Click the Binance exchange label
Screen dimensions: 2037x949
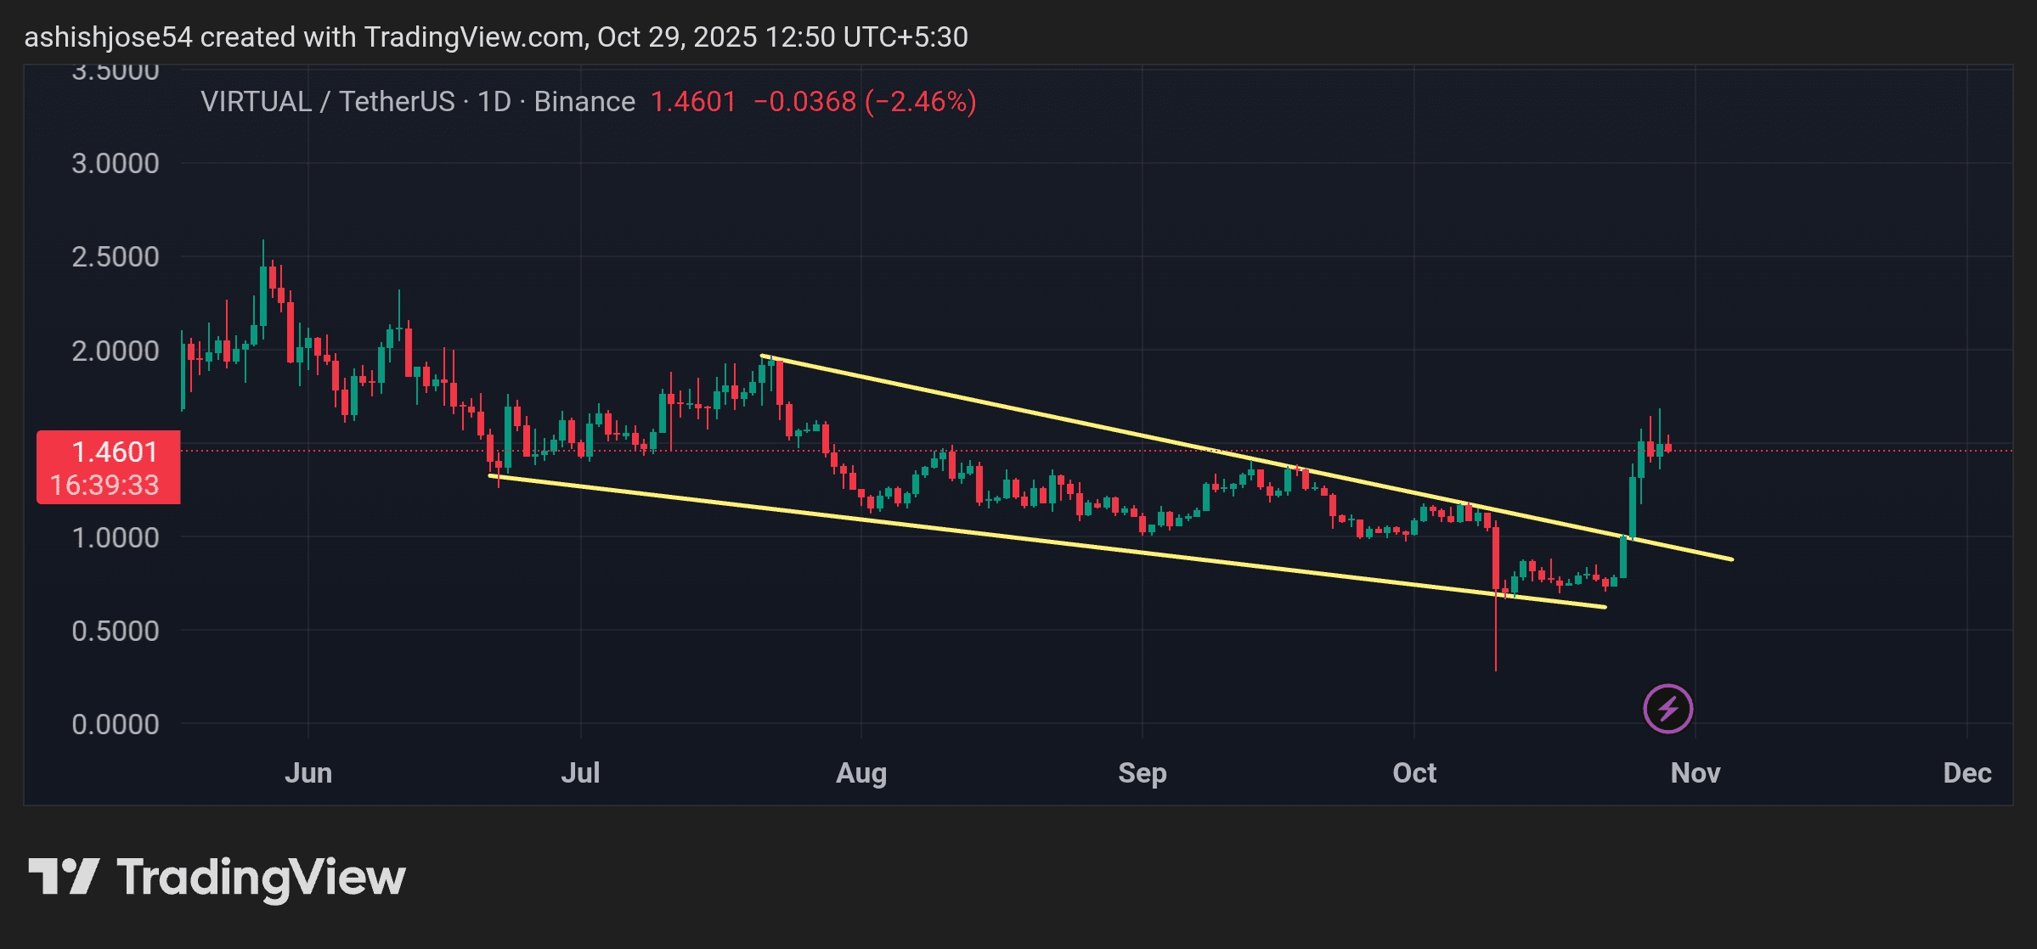[x=584, y=102]
